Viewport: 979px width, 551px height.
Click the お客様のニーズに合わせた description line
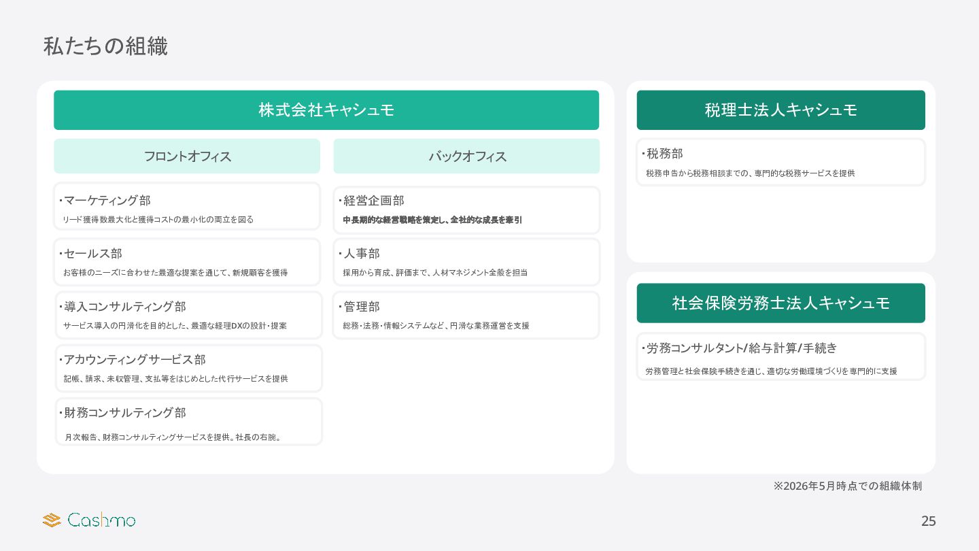(x=175, y=273)
